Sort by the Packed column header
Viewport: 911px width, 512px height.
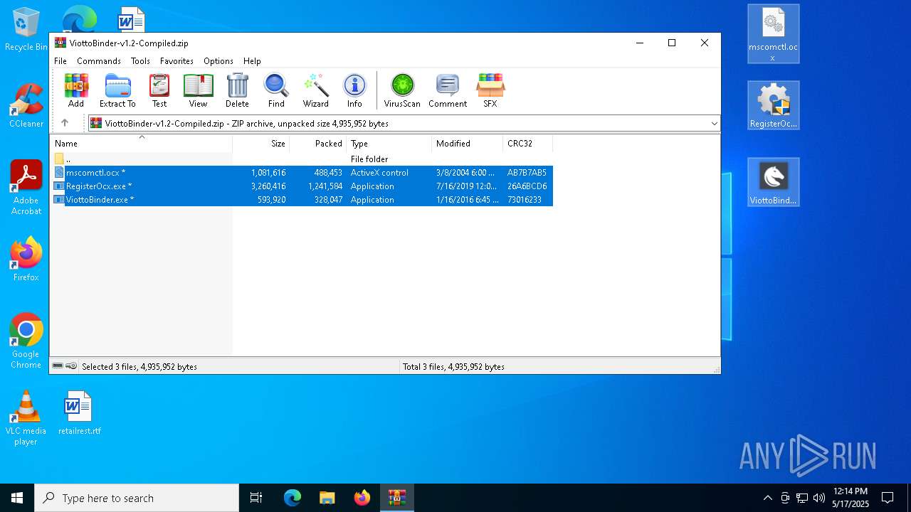click(317, 143)
